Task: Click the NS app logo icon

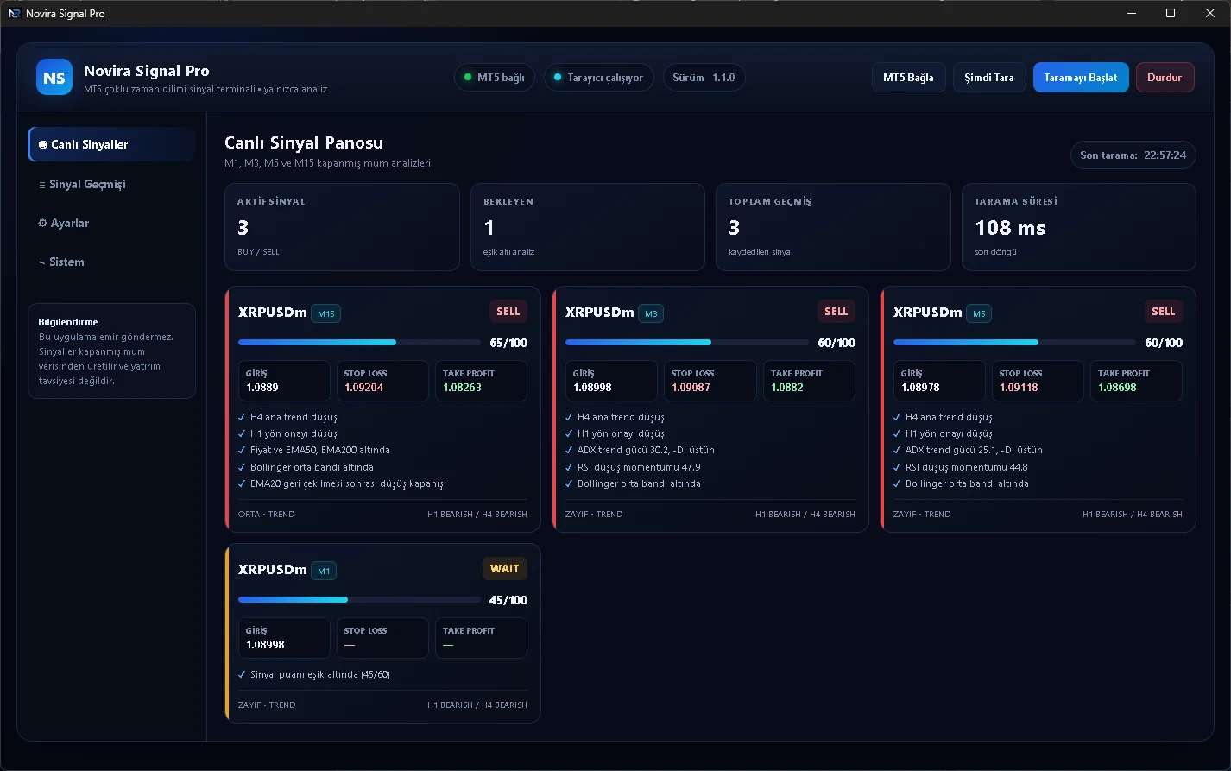Action: 54,77
